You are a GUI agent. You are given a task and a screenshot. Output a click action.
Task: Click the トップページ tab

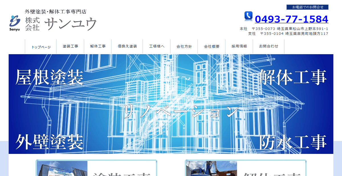(42, 46)
